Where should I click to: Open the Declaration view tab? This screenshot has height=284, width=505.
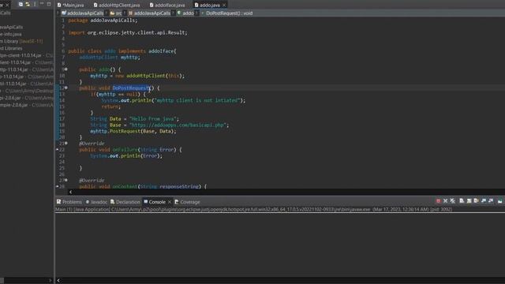tap(125, 202)
